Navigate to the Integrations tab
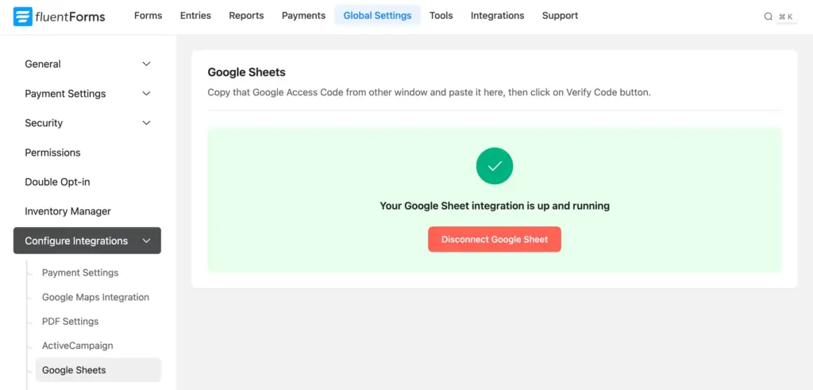This screenshot has width=813, height=390. point(497,16)
